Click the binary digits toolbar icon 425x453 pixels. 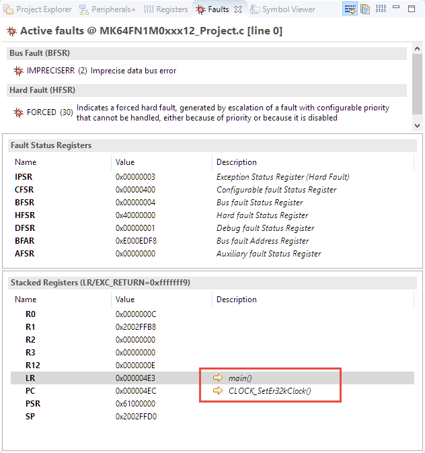[x=381, y=9]
